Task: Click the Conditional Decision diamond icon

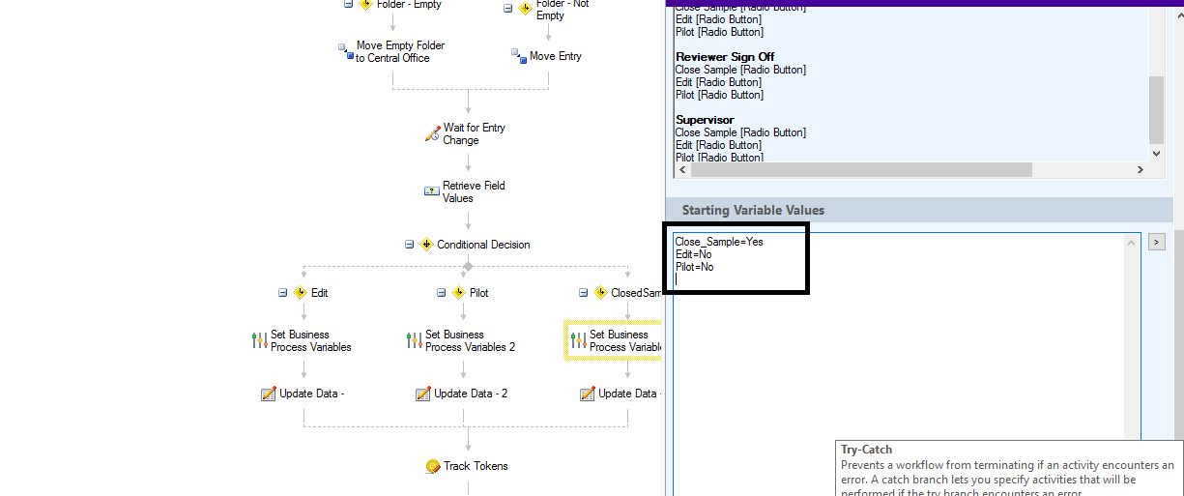Action: coord(426,245)
